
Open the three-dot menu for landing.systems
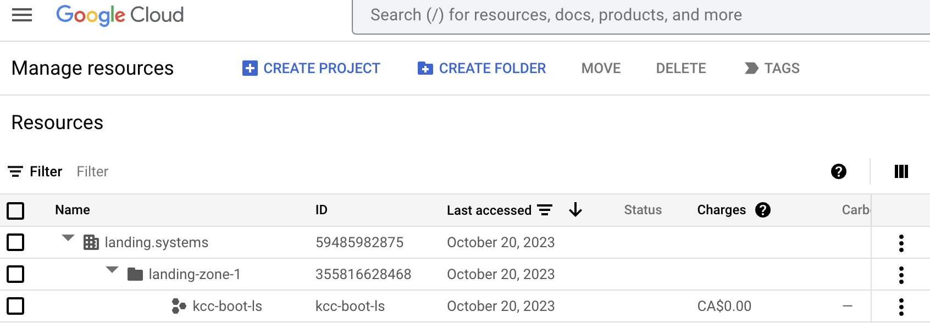click(900, 242)
